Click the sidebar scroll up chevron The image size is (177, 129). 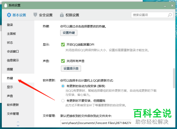(18, 122)
